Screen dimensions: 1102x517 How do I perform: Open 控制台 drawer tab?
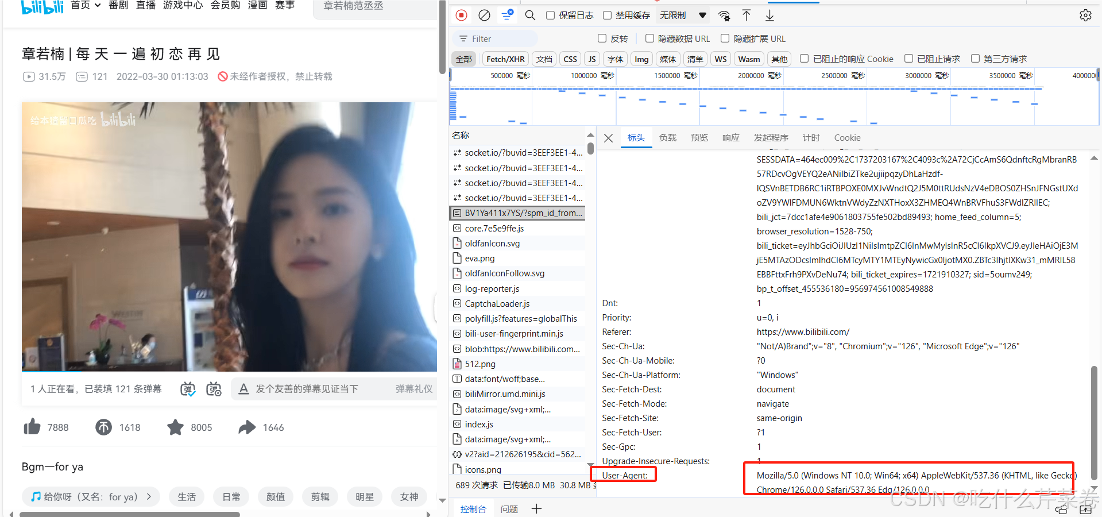pyautogui.click(x=473, y=509)
